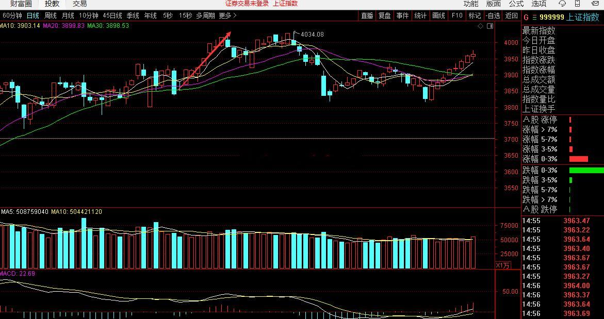604x319 pixels.
Task: Click the diamond icon above the chart
Action: tap(480, 26)
